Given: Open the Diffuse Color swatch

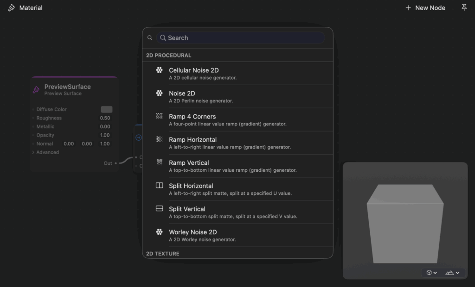Looking at the screenshot, I should pos(107,110).
